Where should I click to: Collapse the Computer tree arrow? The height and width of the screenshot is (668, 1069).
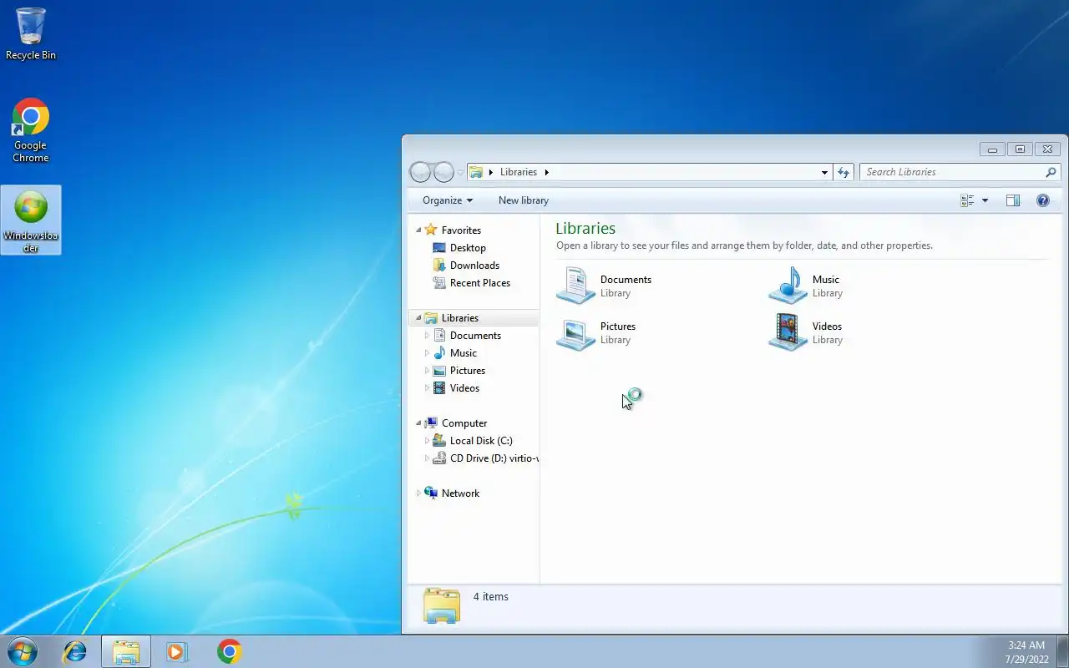coord(418,423)
